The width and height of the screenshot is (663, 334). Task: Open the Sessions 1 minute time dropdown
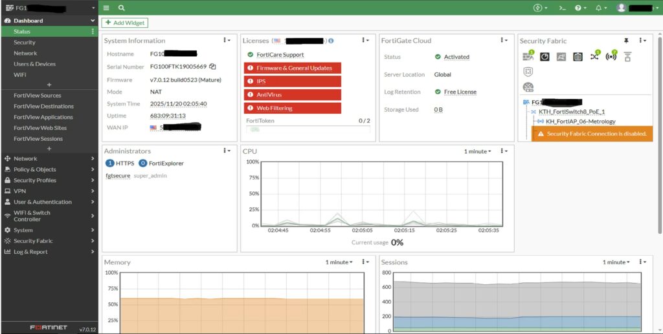[x=616, y=262]
